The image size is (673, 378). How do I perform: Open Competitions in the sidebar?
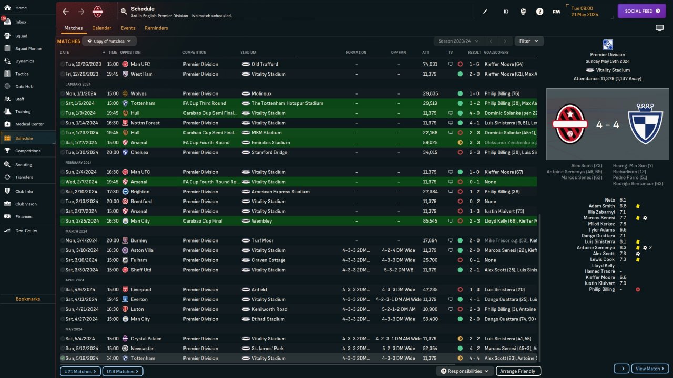(27, 151)
